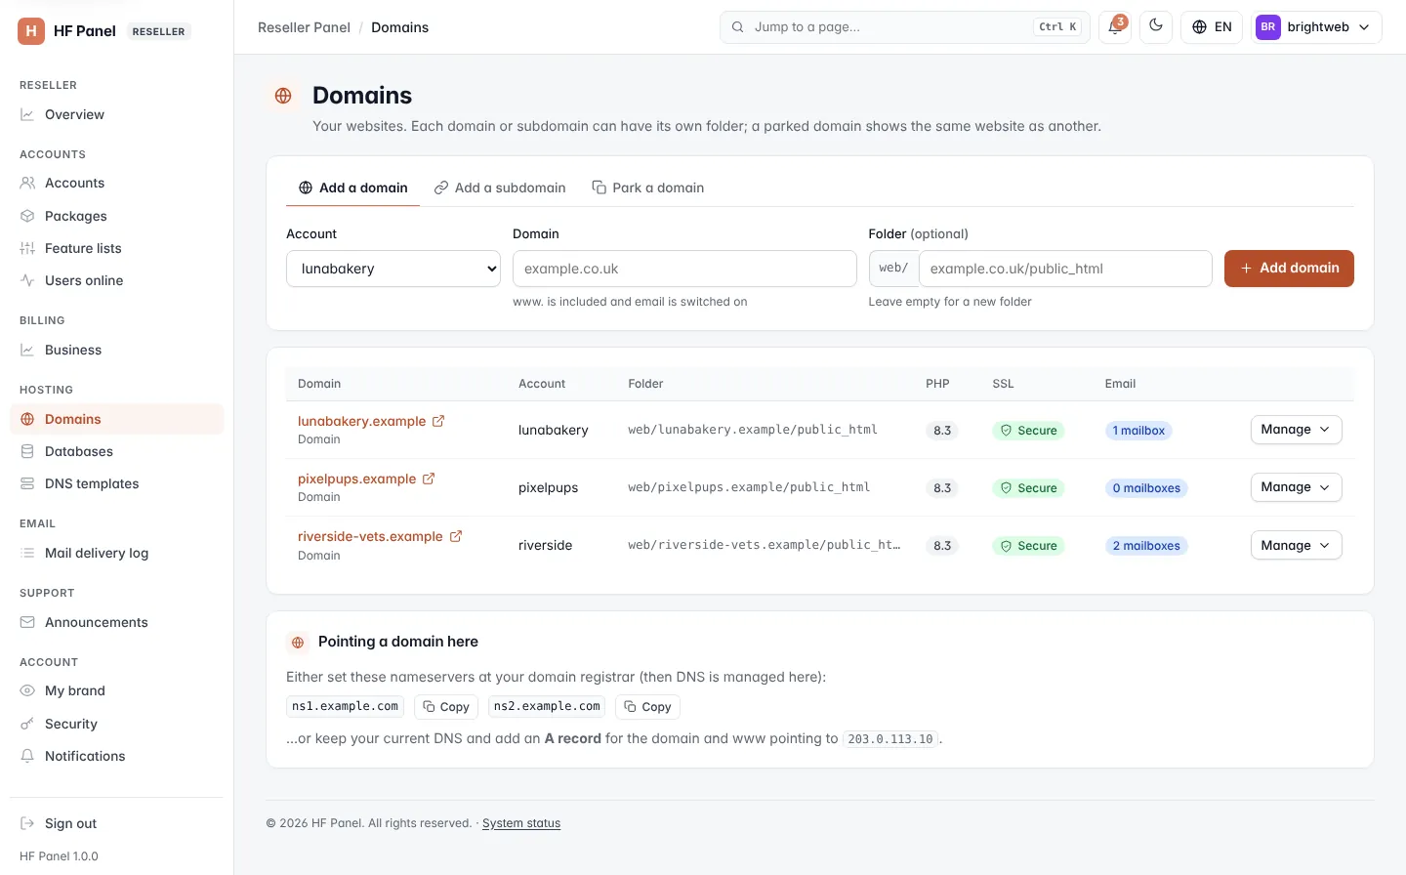Click the Domains globe icon in sidebar
The height and width of the screenshot is (875, 1406).
coord(27,419)
